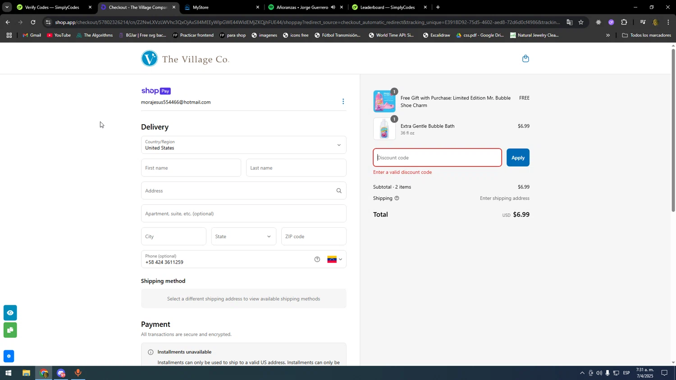The width and height of the screenshot is (676, 380).
Task: Click the microphone recorder taskbar icon
Action: (x=78, y=373)
